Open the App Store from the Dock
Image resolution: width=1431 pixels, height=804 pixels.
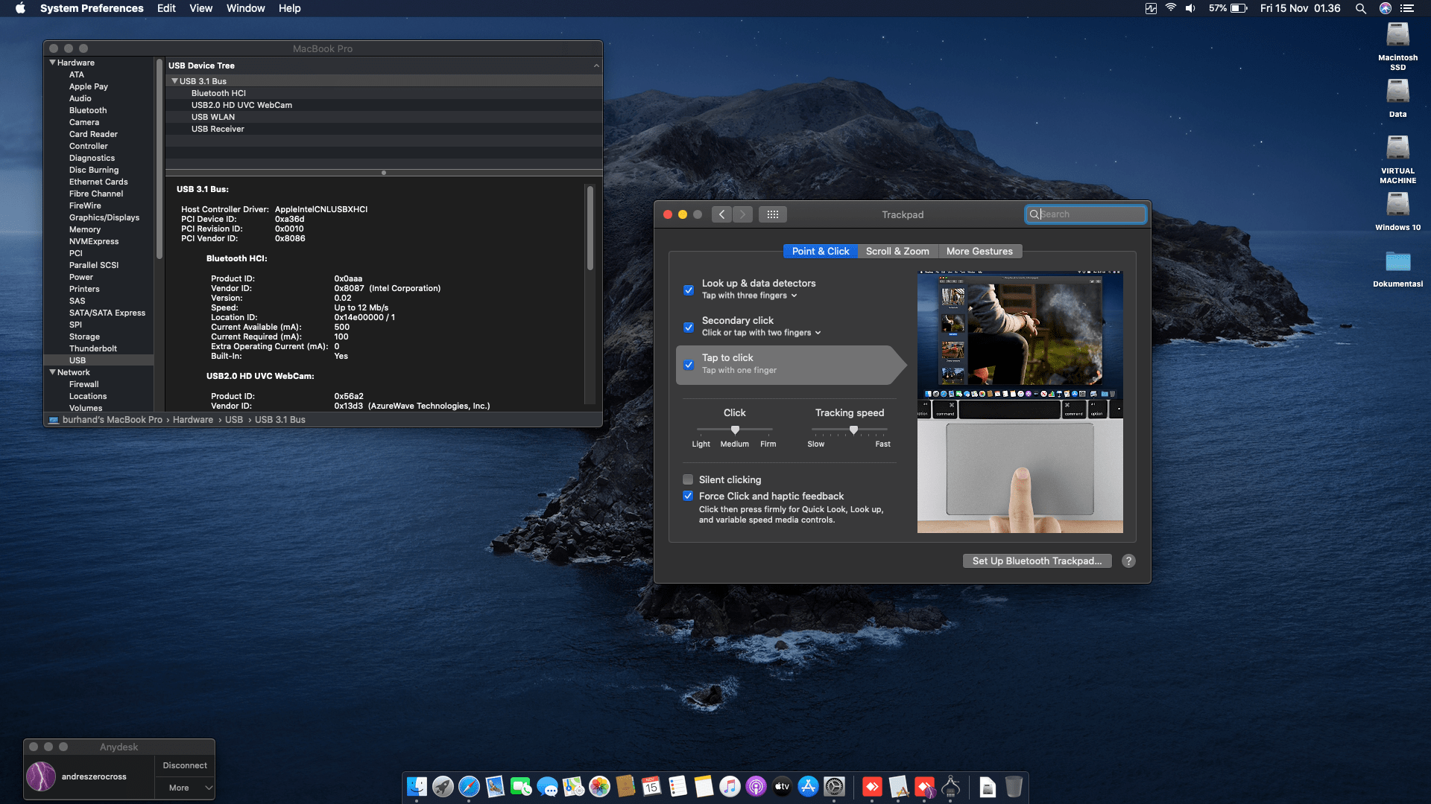pyautogui.click(x=807, y=786)
